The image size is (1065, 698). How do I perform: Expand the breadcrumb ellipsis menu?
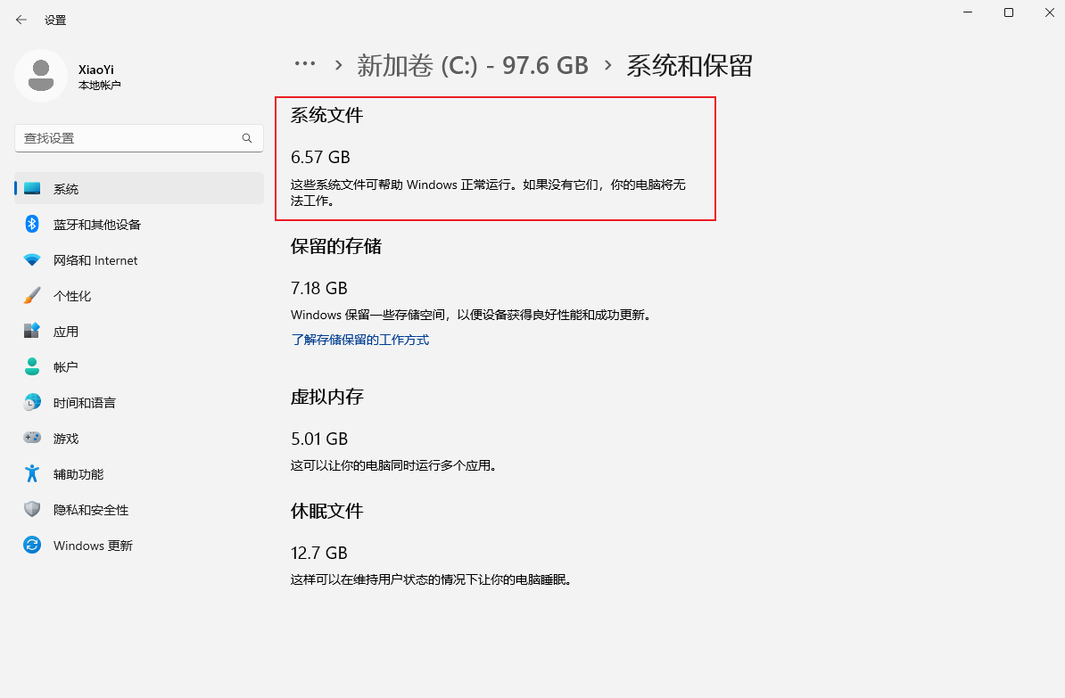point(305,64)
